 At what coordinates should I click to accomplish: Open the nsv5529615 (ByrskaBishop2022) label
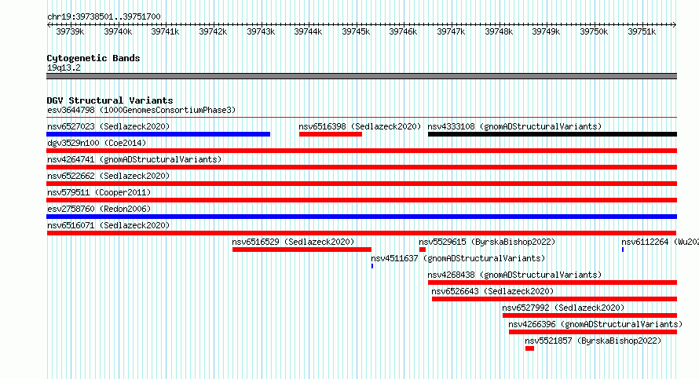coord(487,242)
